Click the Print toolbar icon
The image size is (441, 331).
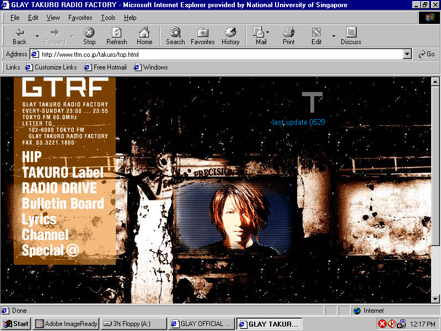point(288,36)
